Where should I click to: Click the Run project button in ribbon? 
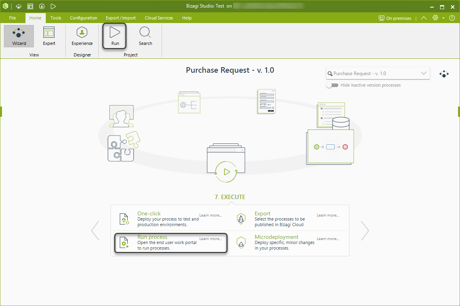pos(115,36)
